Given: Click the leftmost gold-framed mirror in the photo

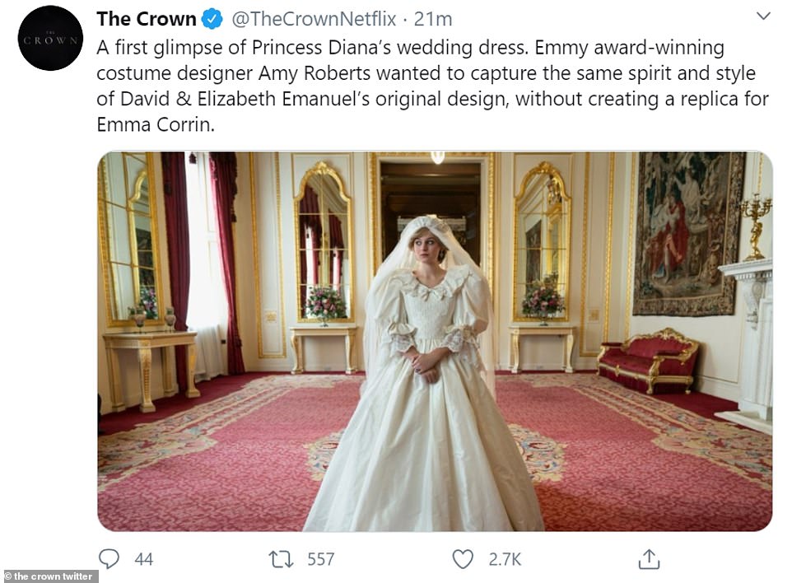Looking at the screenshot, I should [x=130, y=239].
